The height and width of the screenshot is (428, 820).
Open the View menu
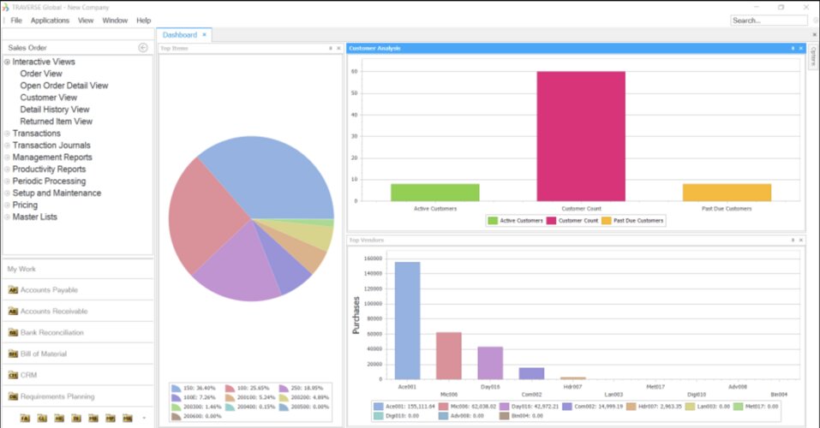pyautogui.click(x=86, y=21)
